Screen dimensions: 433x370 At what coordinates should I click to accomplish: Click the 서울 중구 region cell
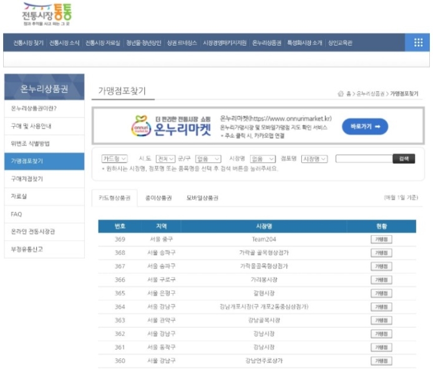tap(161, 240)
